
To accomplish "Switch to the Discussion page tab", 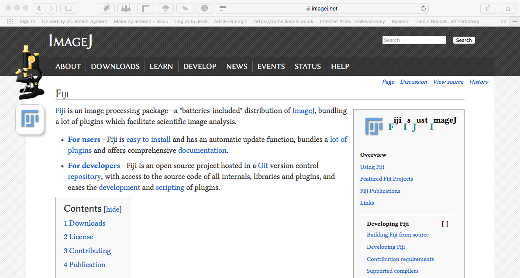I will 413,82.
